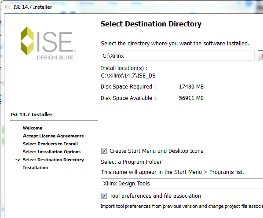Select the Installation step in sidebar
263x218 pixels.
click(35, 168)
